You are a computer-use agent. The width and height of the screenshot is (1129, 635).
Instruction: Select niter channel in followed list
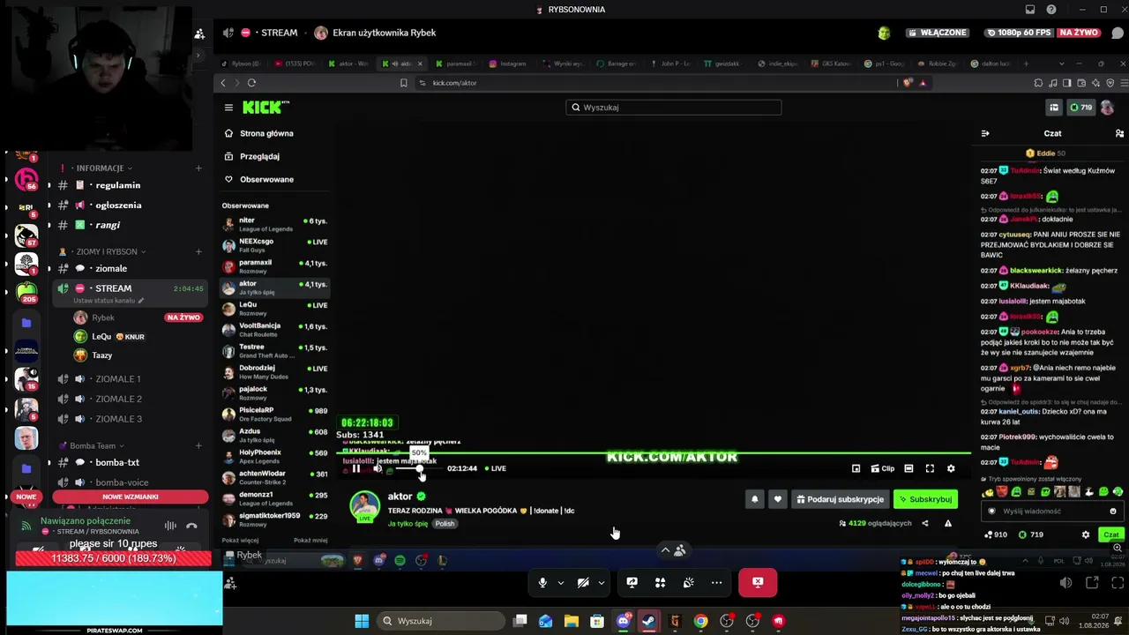coord(274,224)
